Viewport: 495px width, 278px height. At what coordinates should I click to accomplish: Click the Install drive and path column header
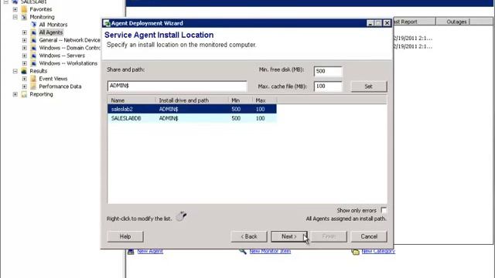(x=192, y=100)
